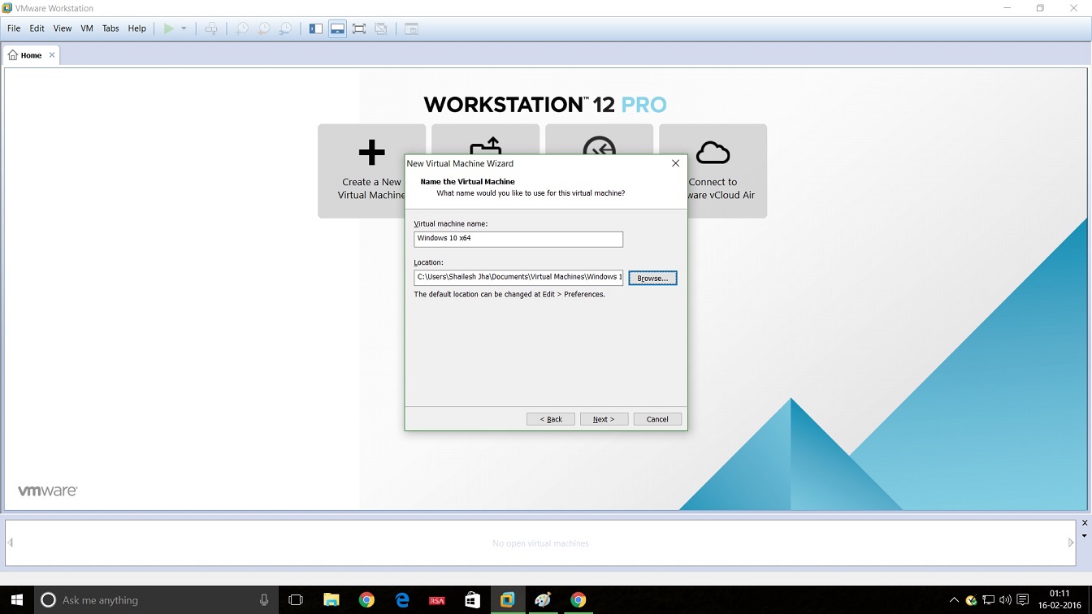
Task: Click the Power On play icon
Action: 168,28
